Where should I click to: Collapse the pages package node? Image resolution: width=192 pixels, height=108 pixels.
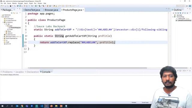tap(6, 26)
